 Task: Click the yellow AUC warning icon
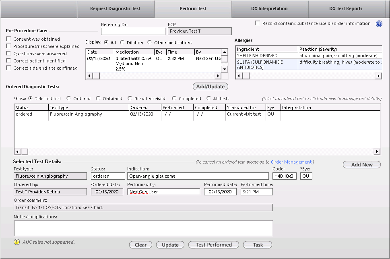pos(17,242)
